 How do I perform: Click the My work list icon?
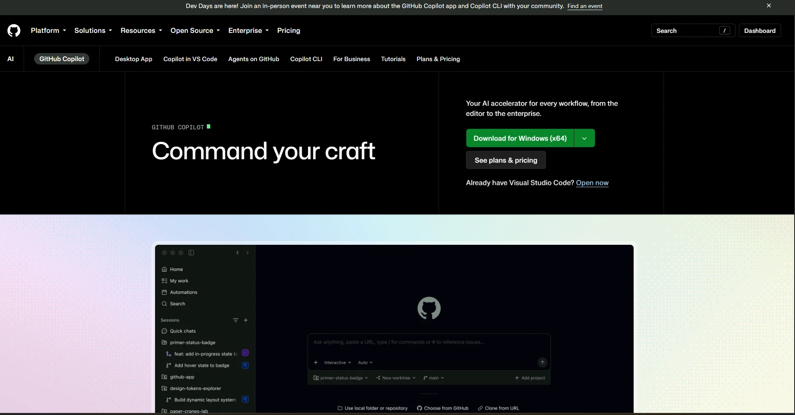164,281
